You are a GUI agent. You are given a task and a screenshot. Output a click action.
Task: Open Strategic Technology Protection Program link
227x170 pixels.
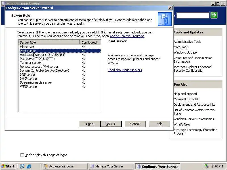click(196, 131)
